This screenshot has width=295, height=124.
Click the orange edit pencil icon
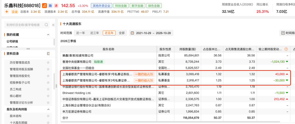pos(44,6)
